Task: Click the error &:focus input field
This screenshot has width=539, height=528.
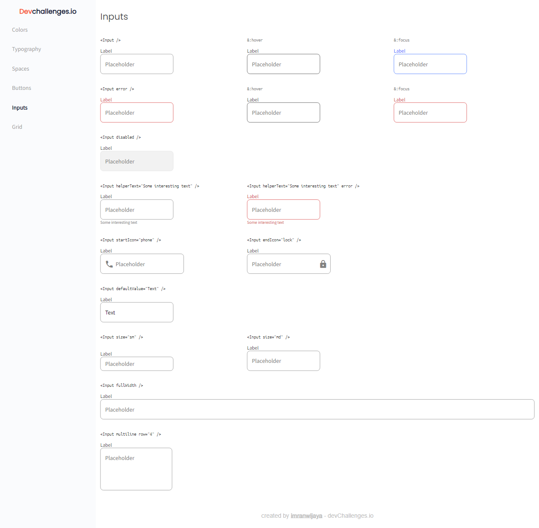Action: [430, 113]
